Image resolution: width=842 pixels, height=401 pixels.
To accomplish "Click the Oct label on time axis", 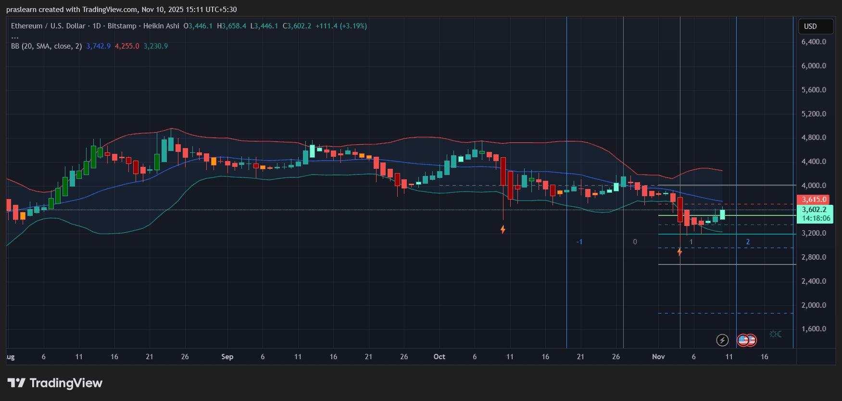I will (x=439, y=357).
